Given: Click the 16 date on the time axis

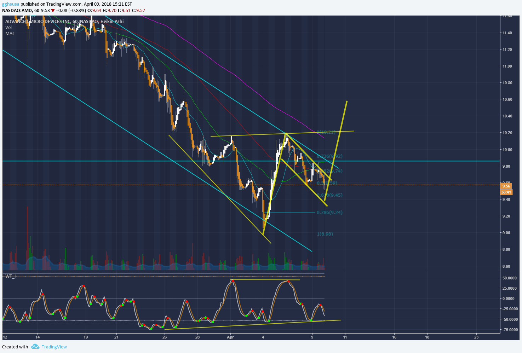Looking at the screenshot, I should click(x=394, y=337).
